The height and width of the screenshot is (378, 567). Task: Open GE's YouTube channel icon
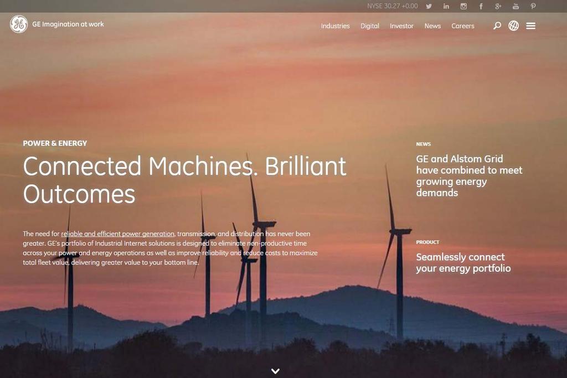516,6
